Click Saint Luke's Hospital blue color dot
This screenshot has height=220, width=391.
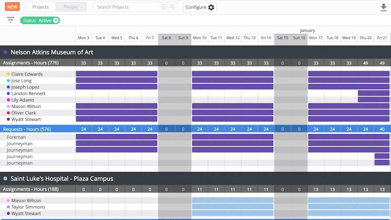(5, 178)
